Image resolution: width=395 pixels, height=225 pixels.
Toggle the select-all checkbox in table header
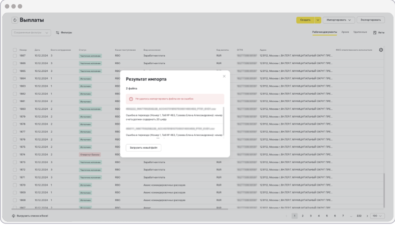click(x=15, y=50)
